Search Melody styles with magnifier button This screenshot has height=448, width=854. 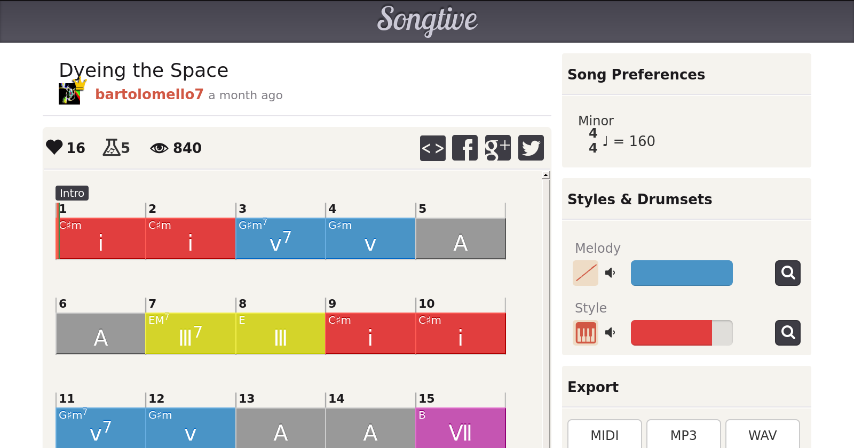click(787, 273)
